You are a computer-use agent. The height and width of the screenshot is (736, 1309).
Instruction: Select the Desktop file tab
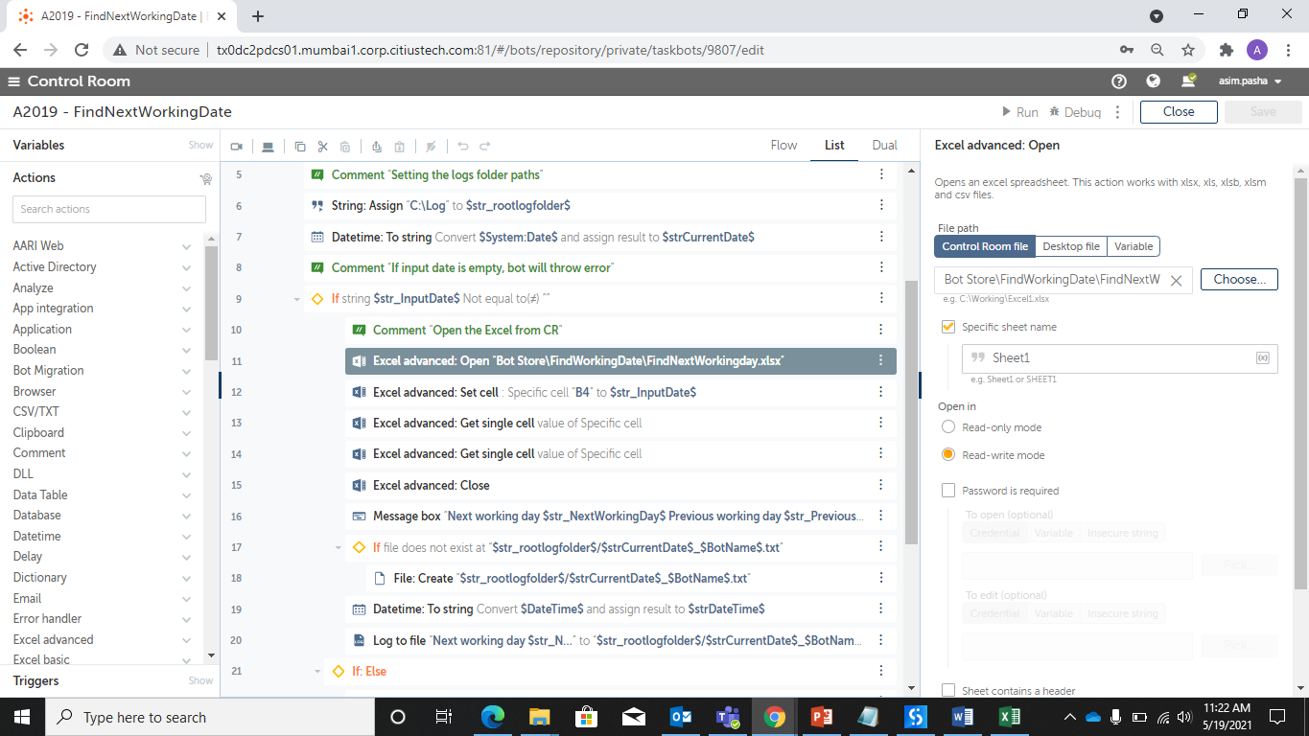1070,246
